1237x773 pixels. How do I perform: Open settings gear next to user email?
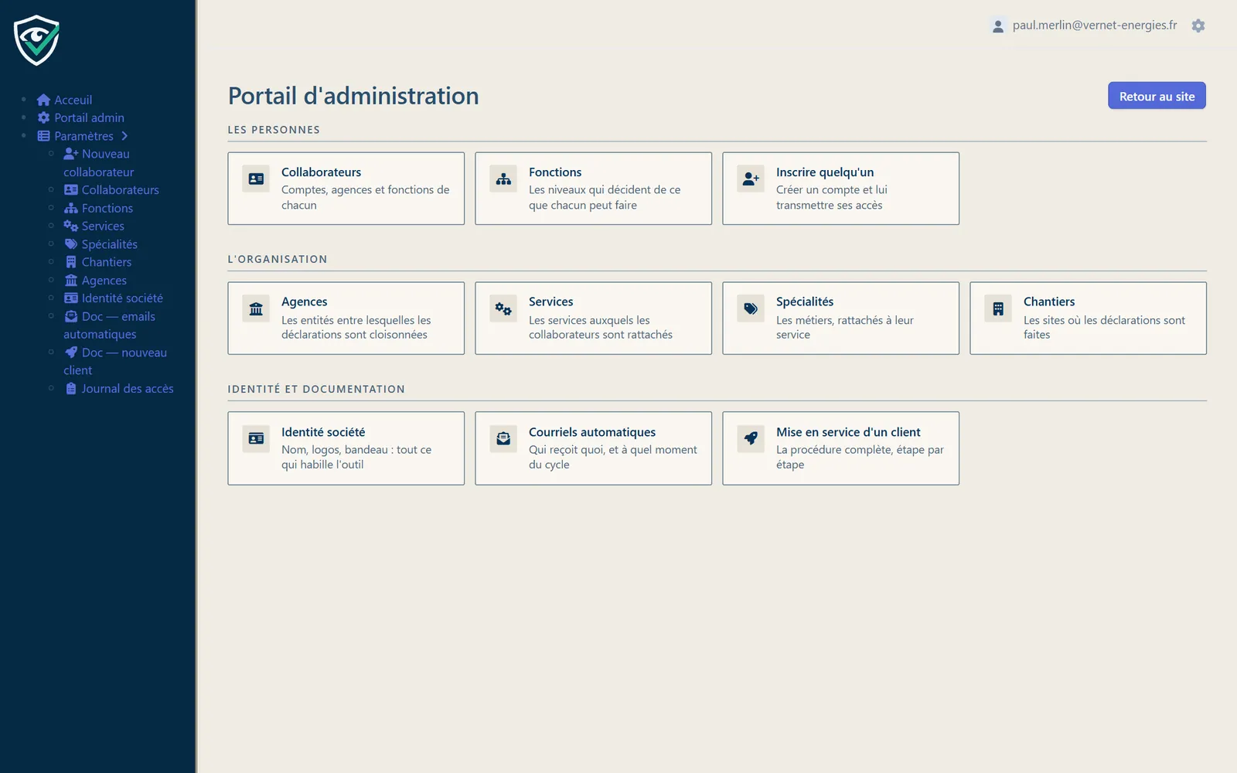point(1198,26)
